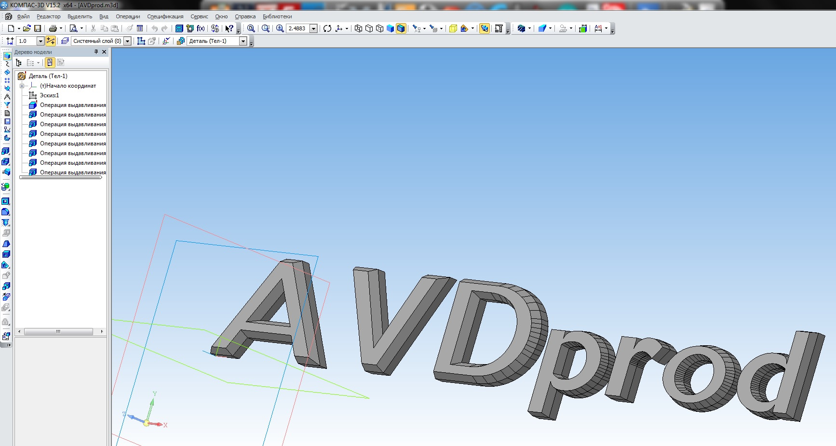Activate the context help arrow-question icon
The image size is (836, 446).
[229, 28]
